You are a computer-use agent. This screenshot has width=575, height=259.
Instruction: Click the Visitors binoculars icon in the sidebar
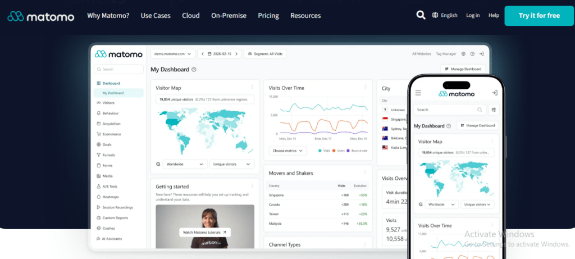point(99,103)
